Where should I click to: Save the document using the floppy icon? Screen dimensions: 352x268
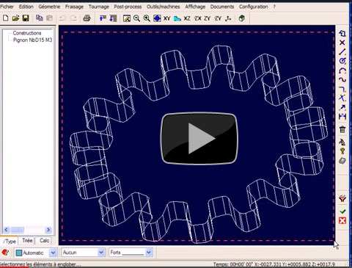tap(26, 18)
